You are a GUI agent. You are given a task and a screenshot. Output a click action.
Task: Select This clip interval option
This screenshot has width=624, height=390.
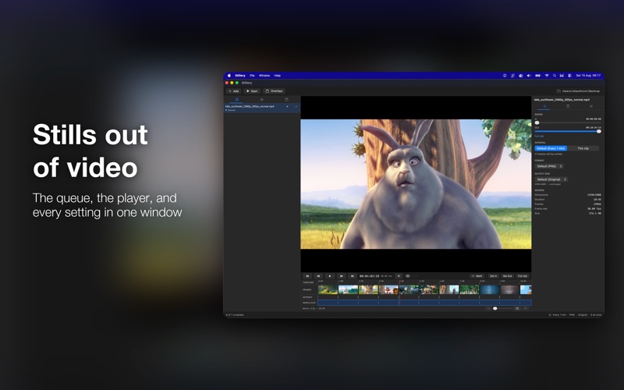(x=583, y=148)
